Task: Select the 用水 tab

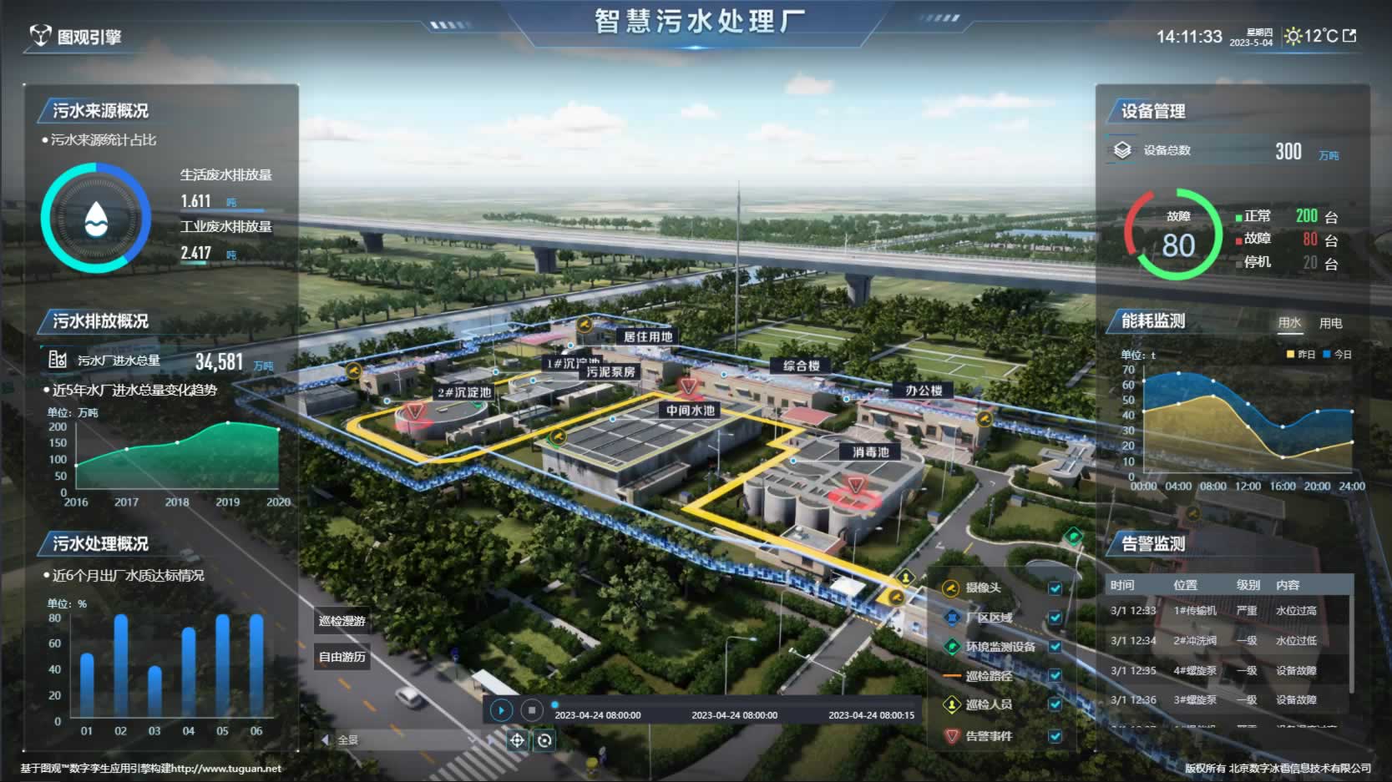Action: tap(1289, 323)
